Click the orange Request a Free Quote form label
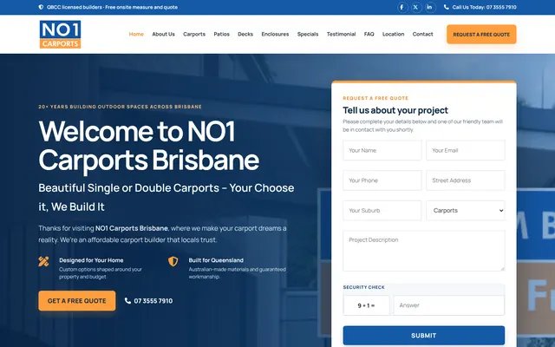 click(x=375, y=98)
